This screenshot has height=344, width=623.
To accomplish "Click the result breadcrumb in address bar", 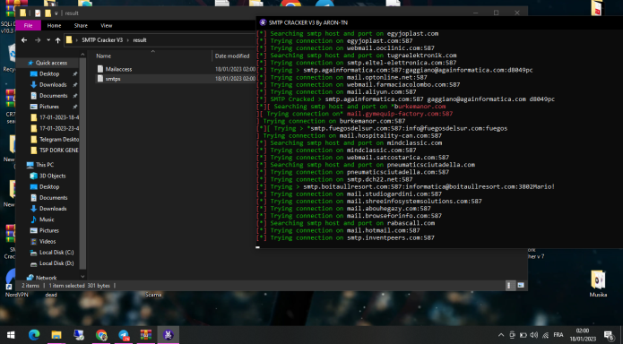I will click(x=140, y=40).
